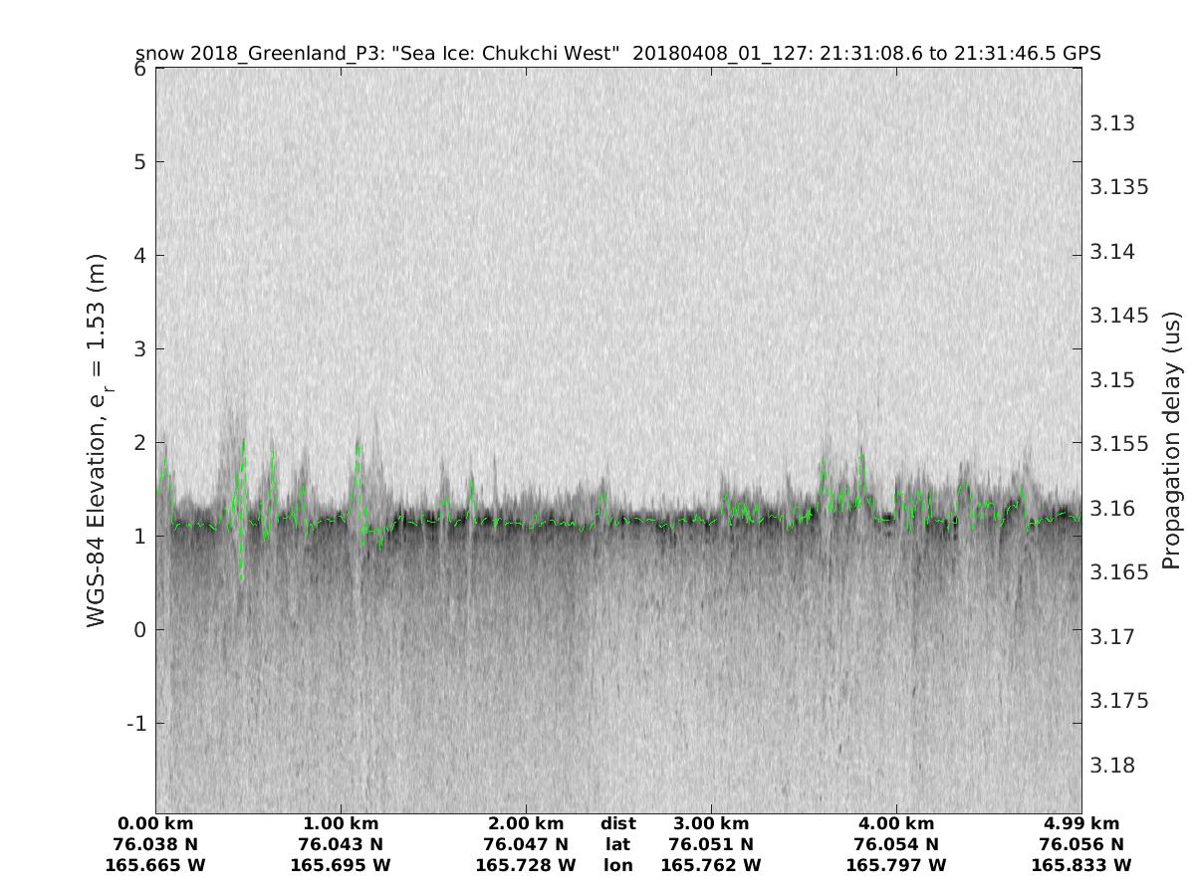The image size is (1195, 896).
Task: Click the "lon" legend label
Action: pos(618,865)
